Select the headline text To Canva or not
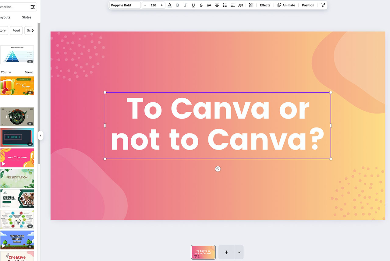 pos(218,125)
